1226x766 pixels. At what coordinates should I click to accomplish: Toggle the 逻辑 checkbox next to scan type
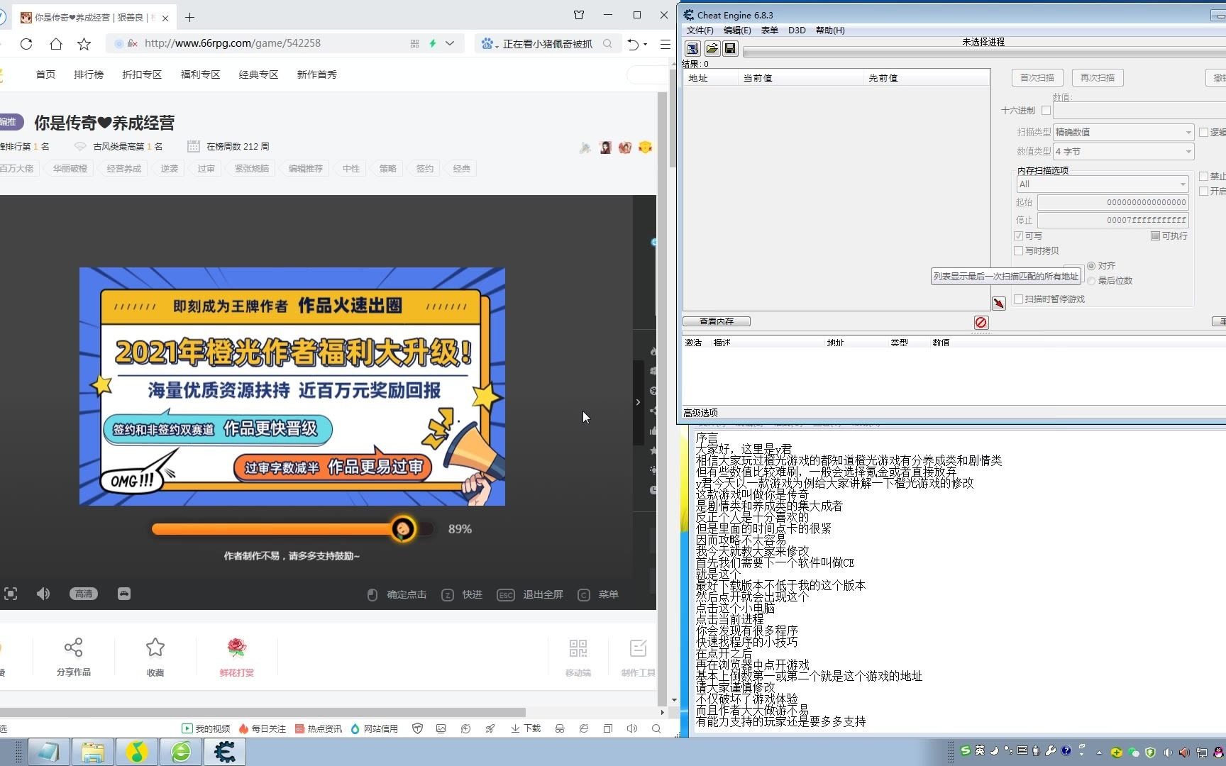point(1204,133)
